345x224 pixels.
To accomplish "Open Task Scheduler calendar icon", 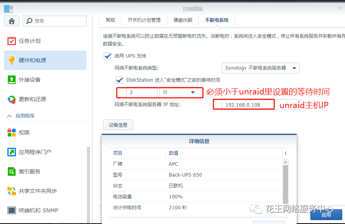I will point(11,41).
